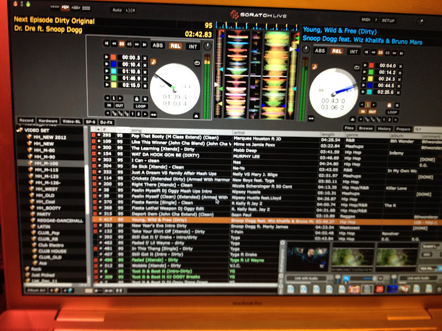
Task: Set left deck speed to 45 rpm
Action: coord(129,44)
